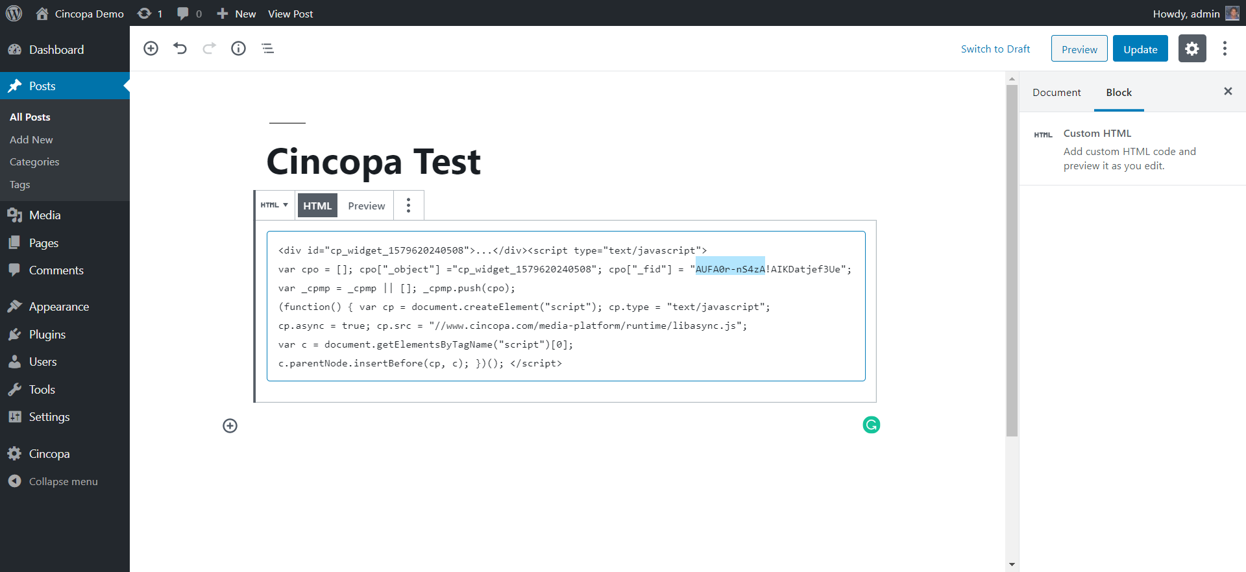Image resolution: width=1246 pixels, height=572 pixels.
Task: Click the Update button
Action: (1140, 49)
